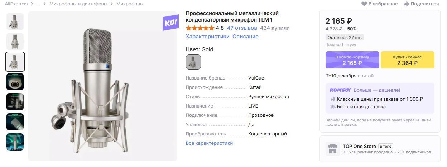Screen dimensions: 447x167
Task: Show the last thumbnail with green aurora
Action: [15, 142]
